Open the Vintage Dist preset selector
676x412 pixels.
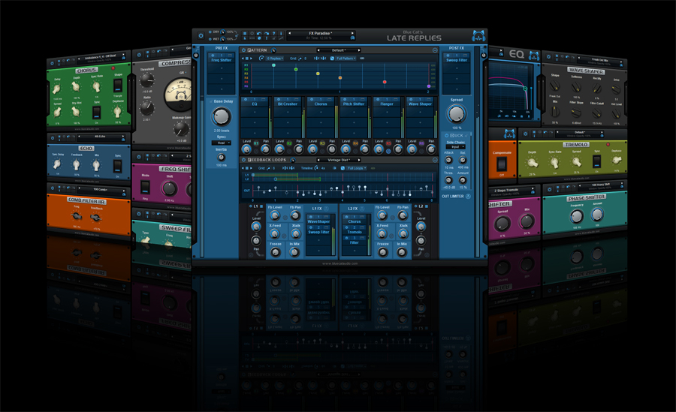339,160
